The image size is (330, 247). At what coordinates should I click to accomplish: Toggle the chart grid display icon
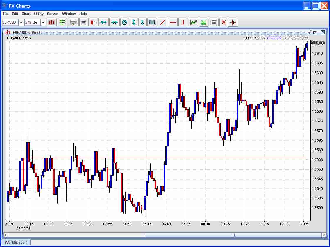click(214, 22)
